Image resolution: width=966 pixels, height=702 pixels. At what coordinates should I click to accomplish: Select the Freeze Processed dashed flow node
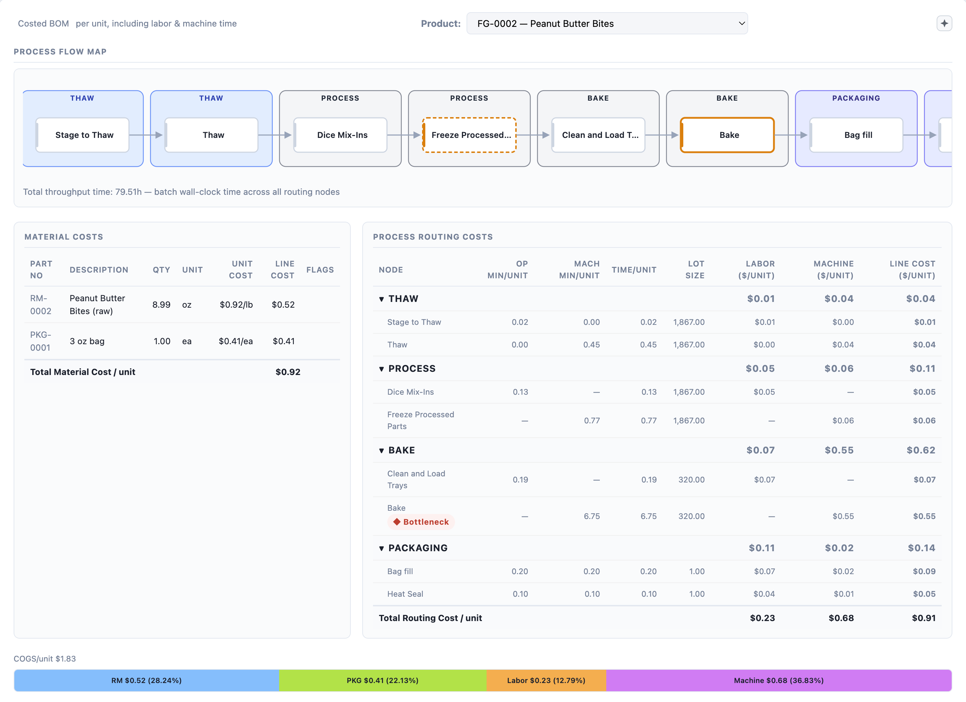(x=469, y=135)
